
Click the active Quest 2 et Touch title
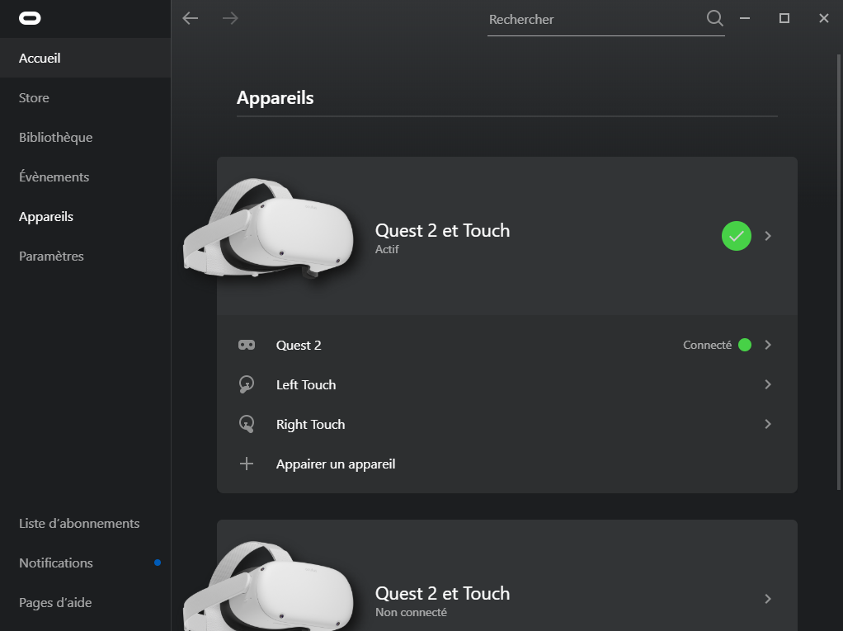[442, 231]
